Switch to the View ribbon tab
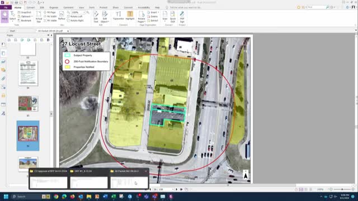The height and width of the screenshot is (201, 358). click(81, 7)
